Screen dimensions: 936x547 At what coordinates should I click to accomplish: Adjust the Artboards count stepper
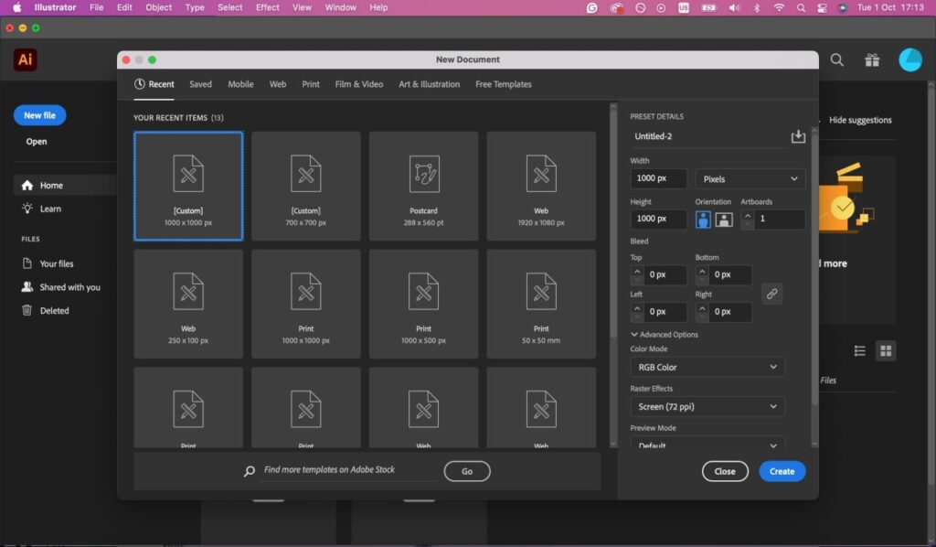(x=748, y=220)
